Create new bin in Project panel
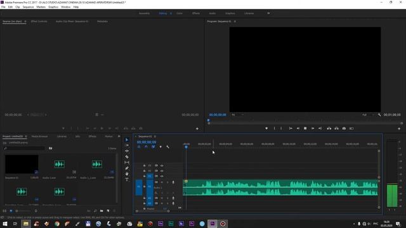406x228 pixels. [101, 211]
